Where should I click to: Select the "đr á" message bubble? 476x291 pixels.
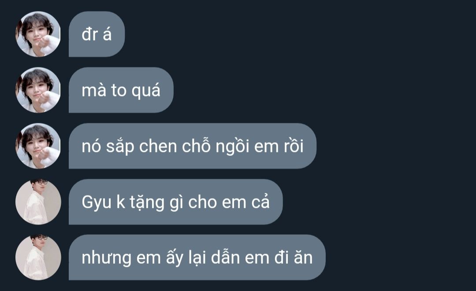pos(97,34)
